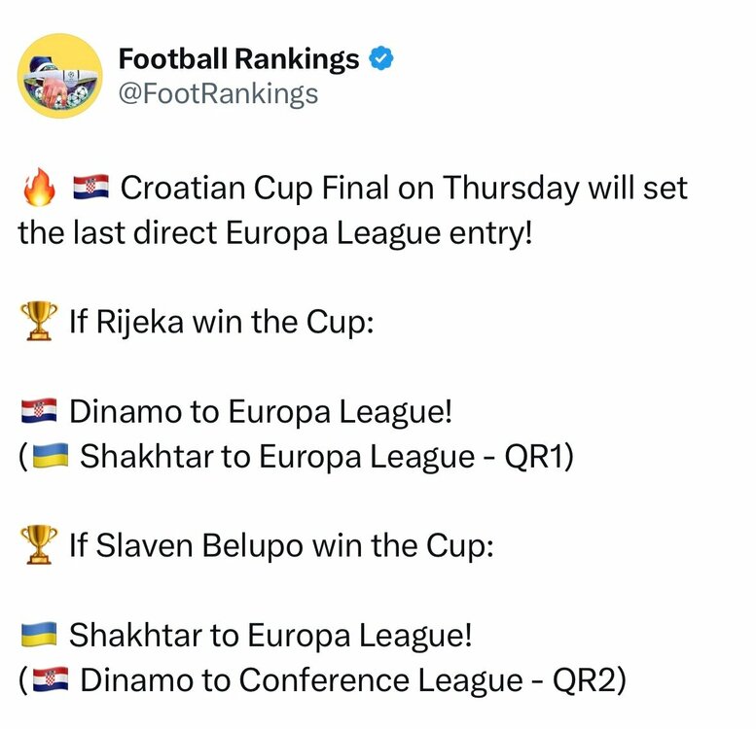
Task: Click the Ukrainian flag before Shakhtar to Europa League!
Action: [40, 636]
